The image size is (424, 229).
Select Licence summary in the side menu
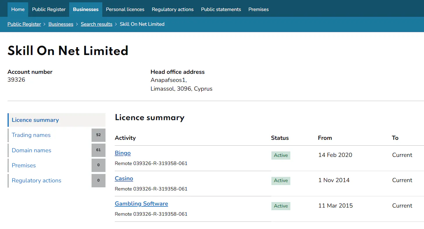(x=56, y=120)
